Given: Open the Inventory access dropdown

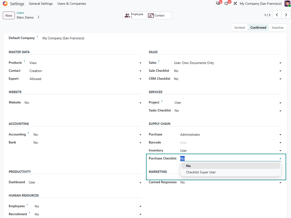Looking at the screenshot, I should click(x=231, y=151).
